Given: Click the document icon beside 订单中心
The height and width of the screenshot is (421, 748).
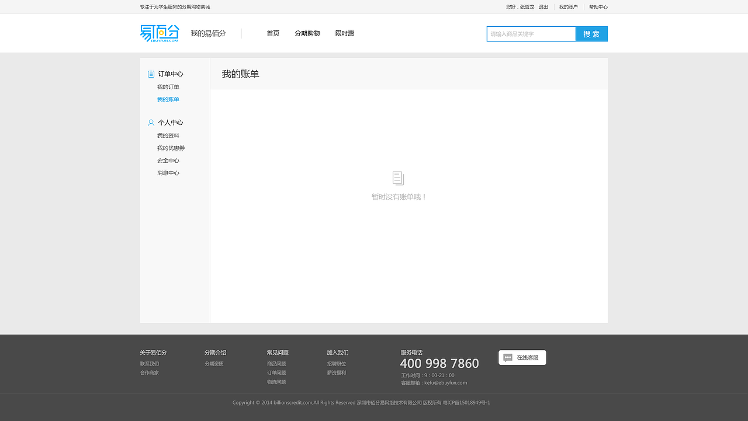Looking at the screenshot, I should click(150, 74).
